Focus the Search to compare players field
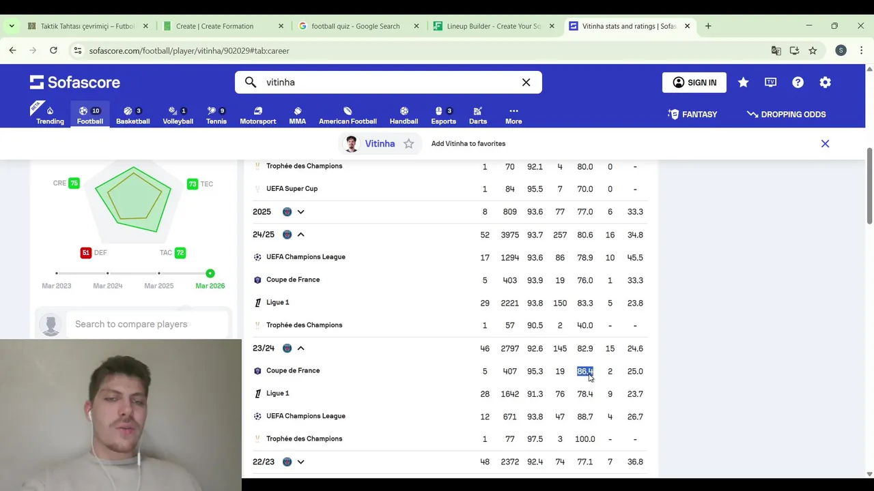 point(147,324)
